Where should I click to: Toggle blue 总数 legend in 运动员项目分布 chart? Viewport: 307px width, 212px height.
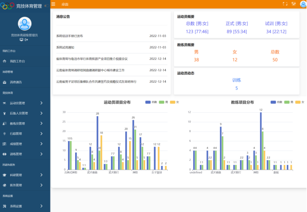[151, 102]
